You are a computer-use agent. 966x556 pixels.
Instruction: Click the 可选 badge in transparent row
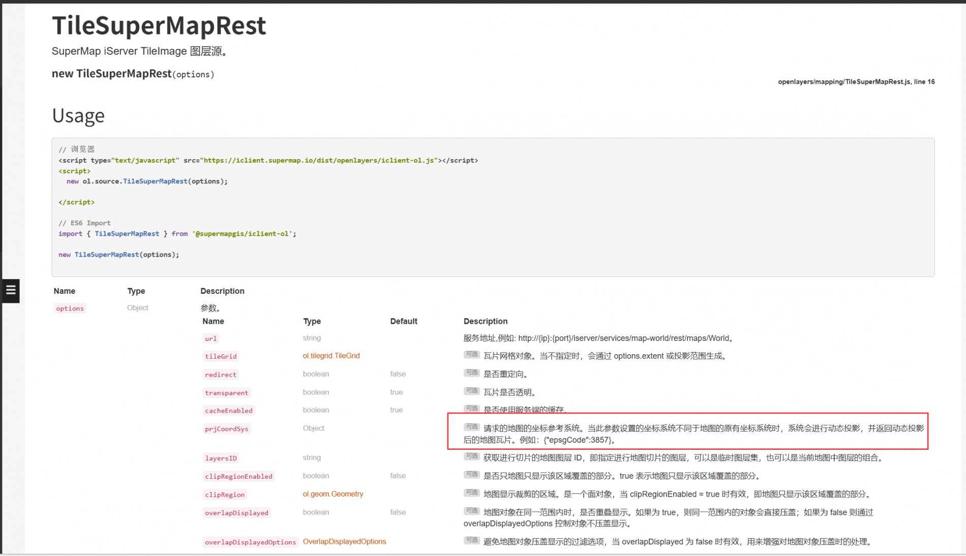click(471, 391)
